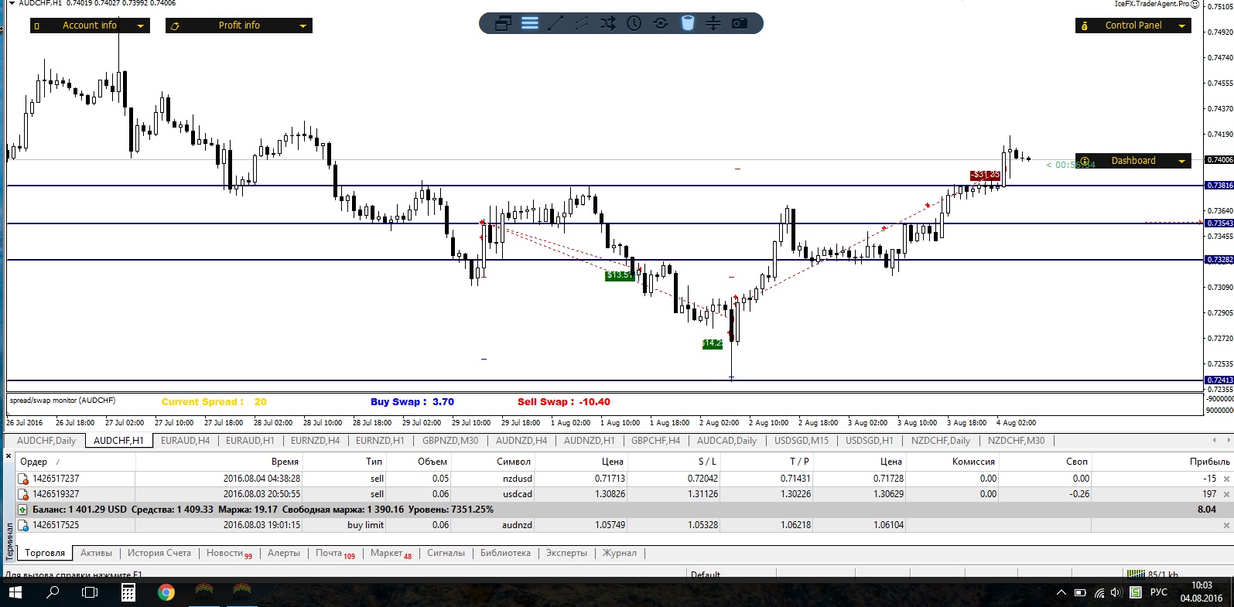
Task: Select the parallel lines channel tool icon
Action: pyautogui.click(x=582, y=23)
